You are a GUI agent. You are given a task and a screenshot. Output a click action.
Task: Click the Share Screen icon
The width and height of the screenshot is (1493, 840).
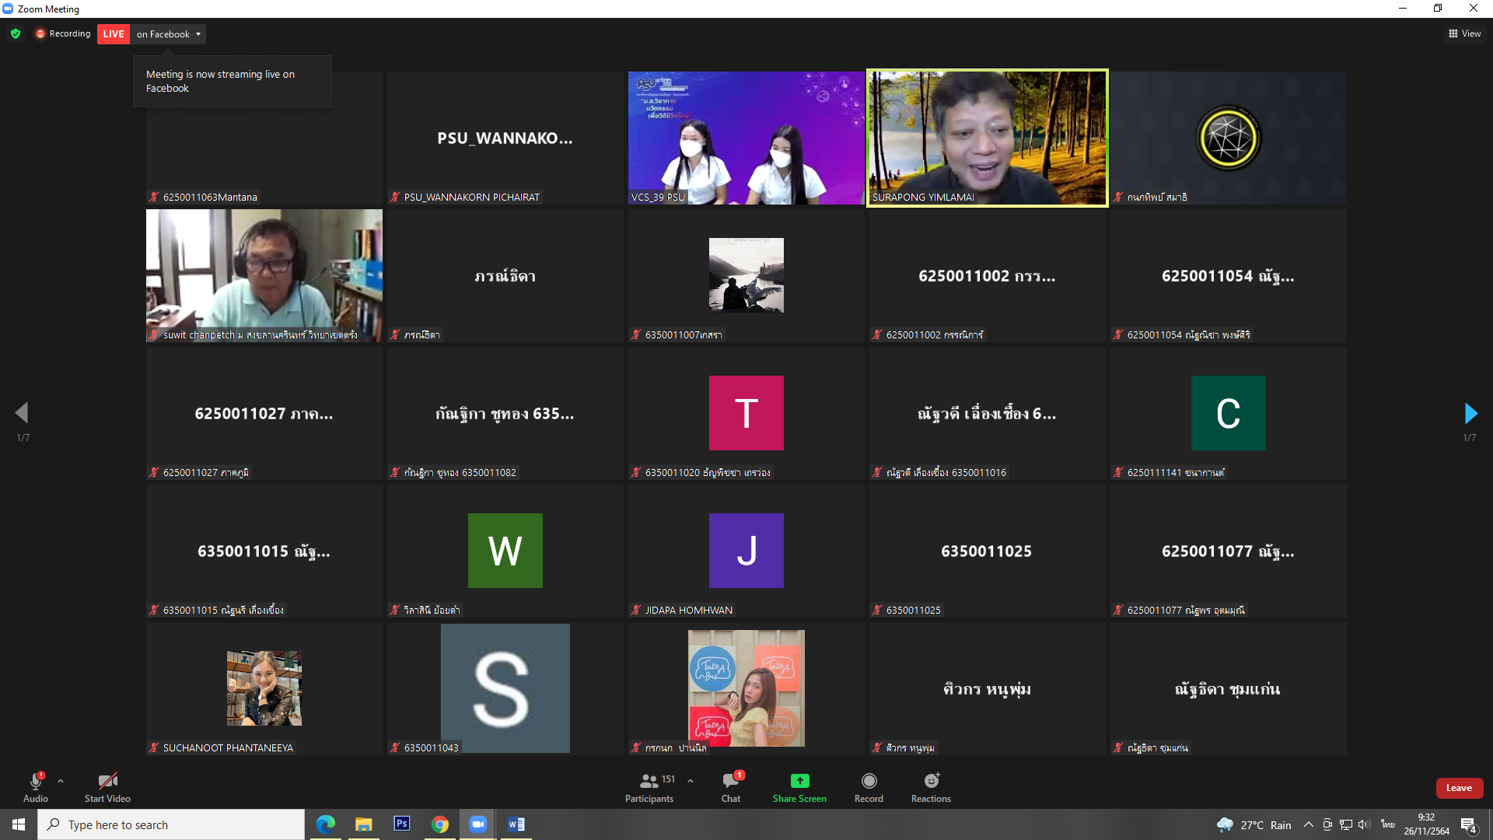click(799, 781)
